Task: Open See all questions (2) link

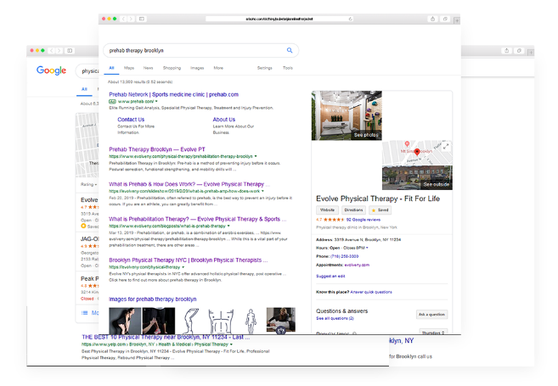Action: tap(335, 318)
